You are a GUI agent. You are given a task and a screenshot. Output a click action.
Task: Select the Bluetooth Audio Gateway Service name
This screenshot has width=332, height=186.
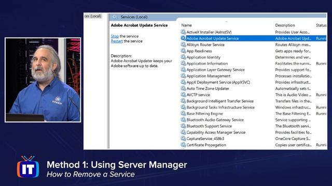[x=215, y=120]
